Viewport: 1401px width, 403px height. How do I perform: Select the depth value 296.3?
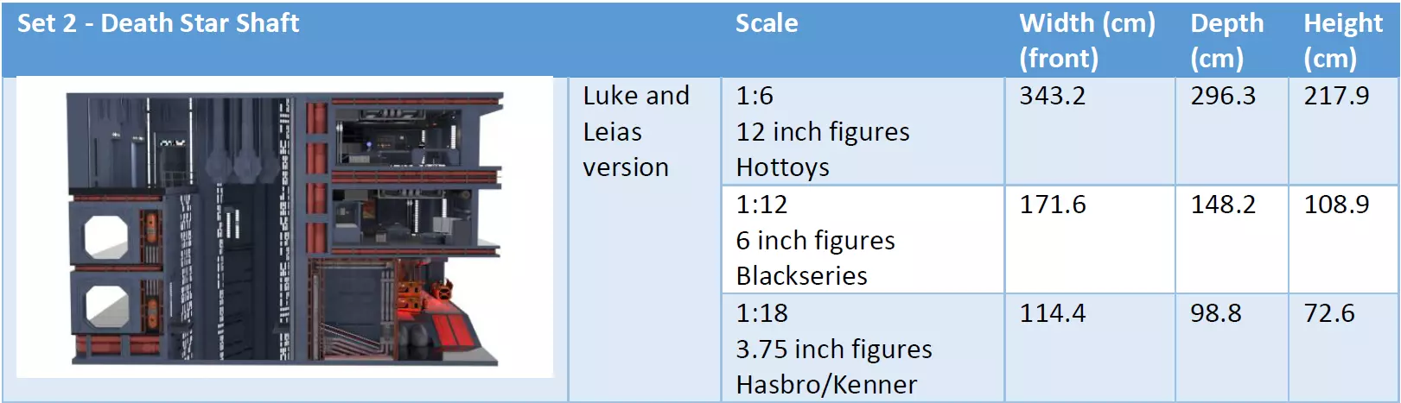pyautogui.click(x=1222, y=96)
